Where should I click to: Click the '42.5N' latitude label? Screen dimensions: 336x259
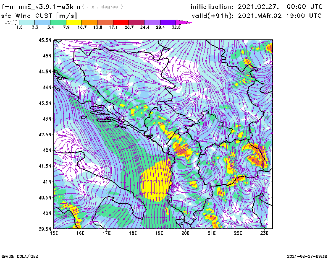[x=45, y=135]
